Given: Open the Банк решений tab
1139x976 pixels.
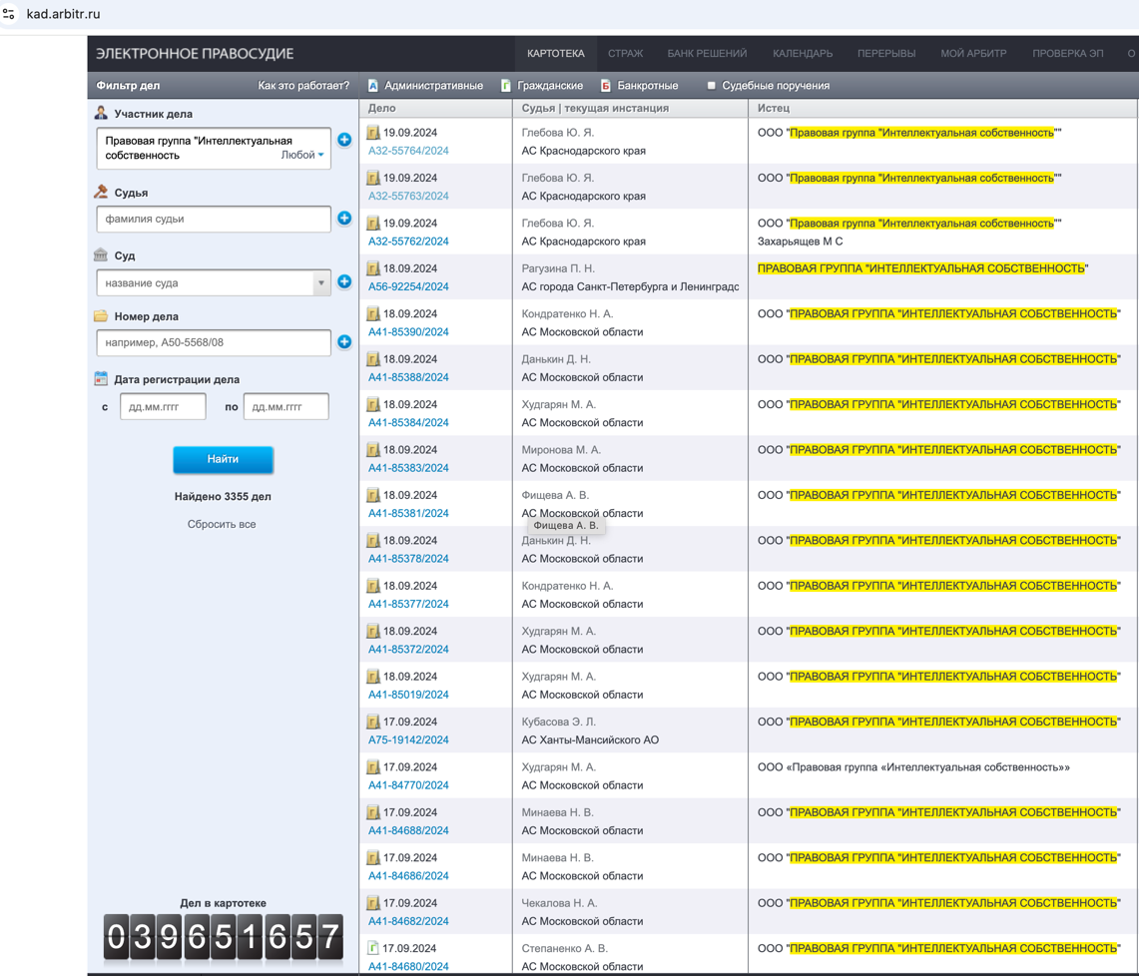Looking at the screenshot, I should (707, 53).
